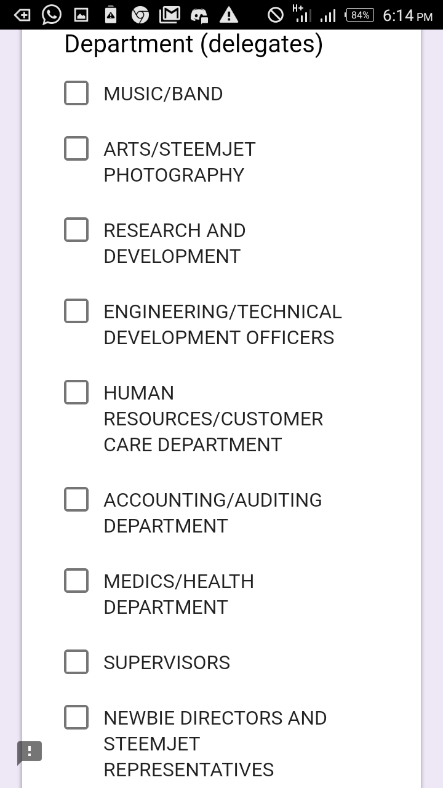The width and height of the screenshot is (443, 788).
Task: Tap the 6:14 PM clock
Action: coord(407,15)
